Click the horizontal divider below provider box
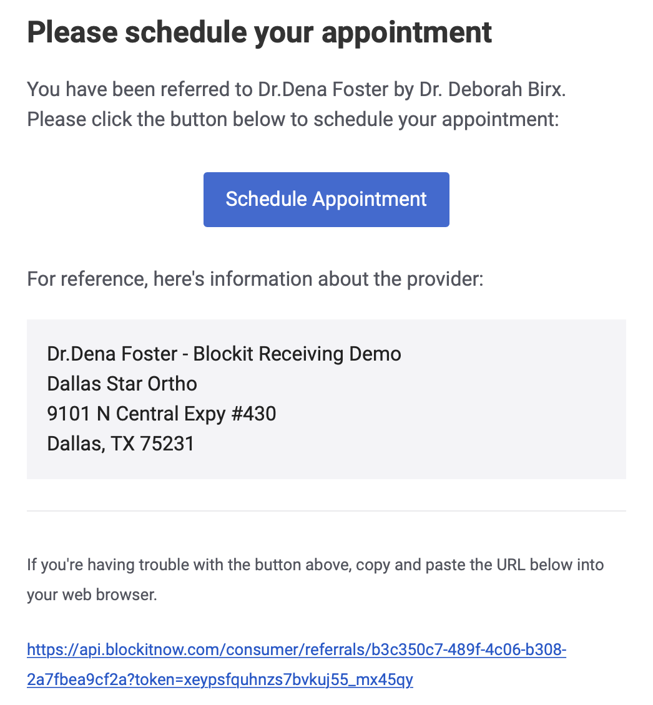 point(326,511)
